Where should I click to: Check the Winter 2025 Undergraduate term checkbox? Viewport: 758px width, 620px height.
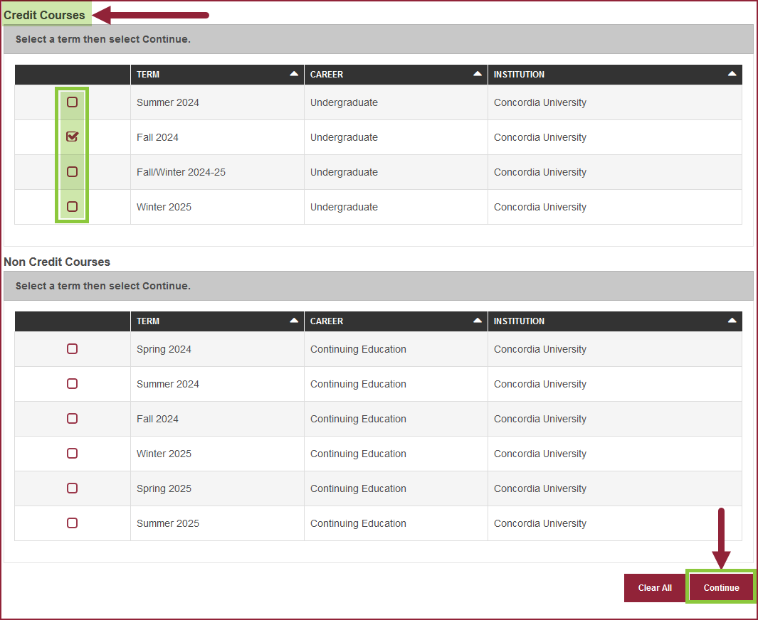[x=72, y=206]
